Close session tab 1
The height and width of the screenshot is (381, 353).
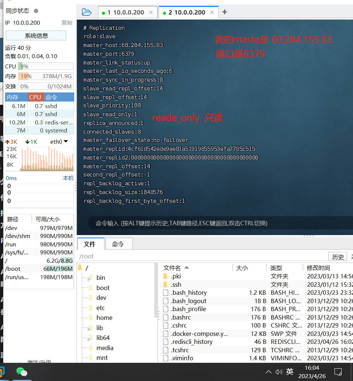coord(151,12)
